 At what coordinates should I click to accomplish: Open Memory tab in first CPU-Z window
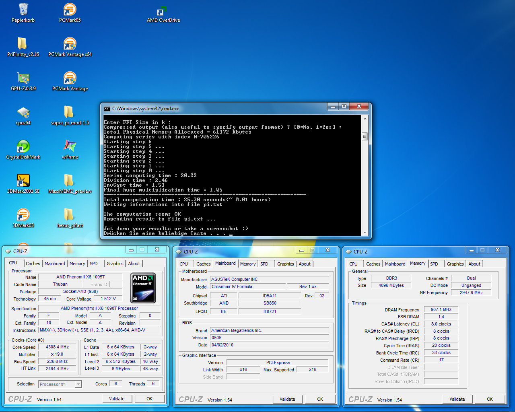tap(77, 264)
